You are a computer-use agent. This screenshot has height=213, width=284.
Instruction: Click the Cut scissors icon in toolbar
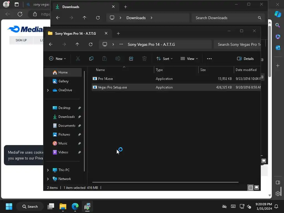(78, 59)
